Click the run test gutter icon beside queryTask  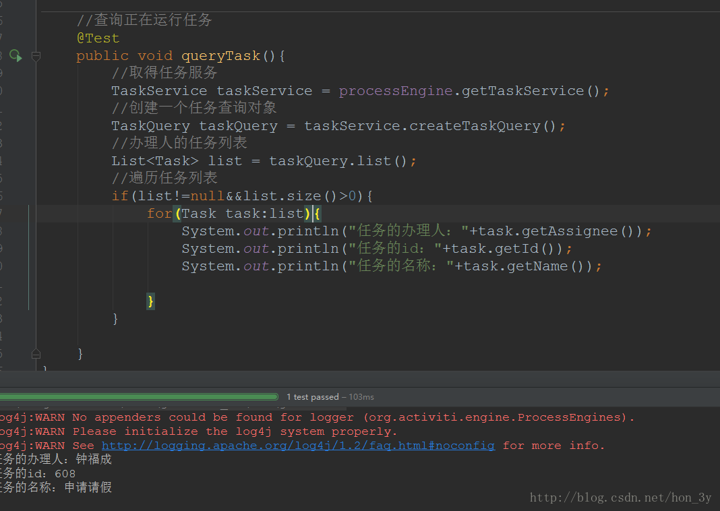pos(16,55)
